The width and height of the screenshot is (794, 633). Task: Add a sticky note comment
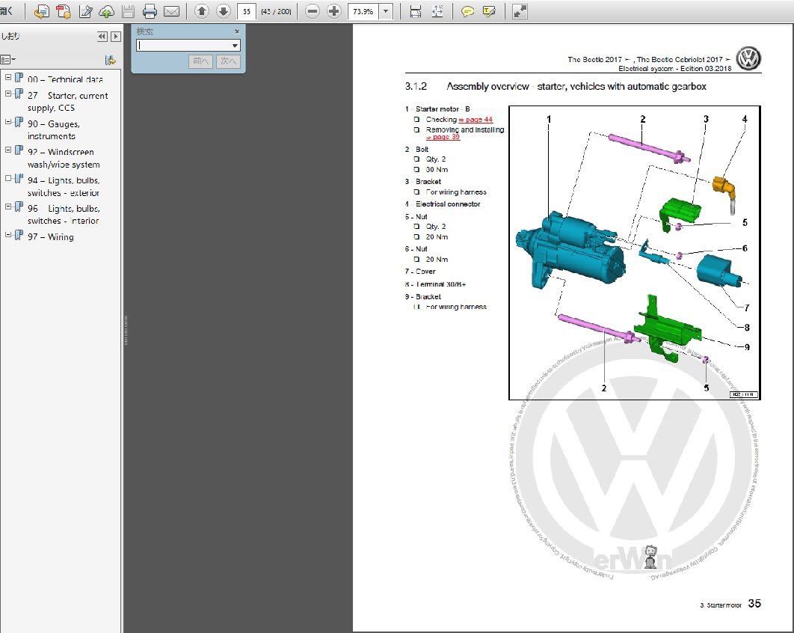point(467,11)
